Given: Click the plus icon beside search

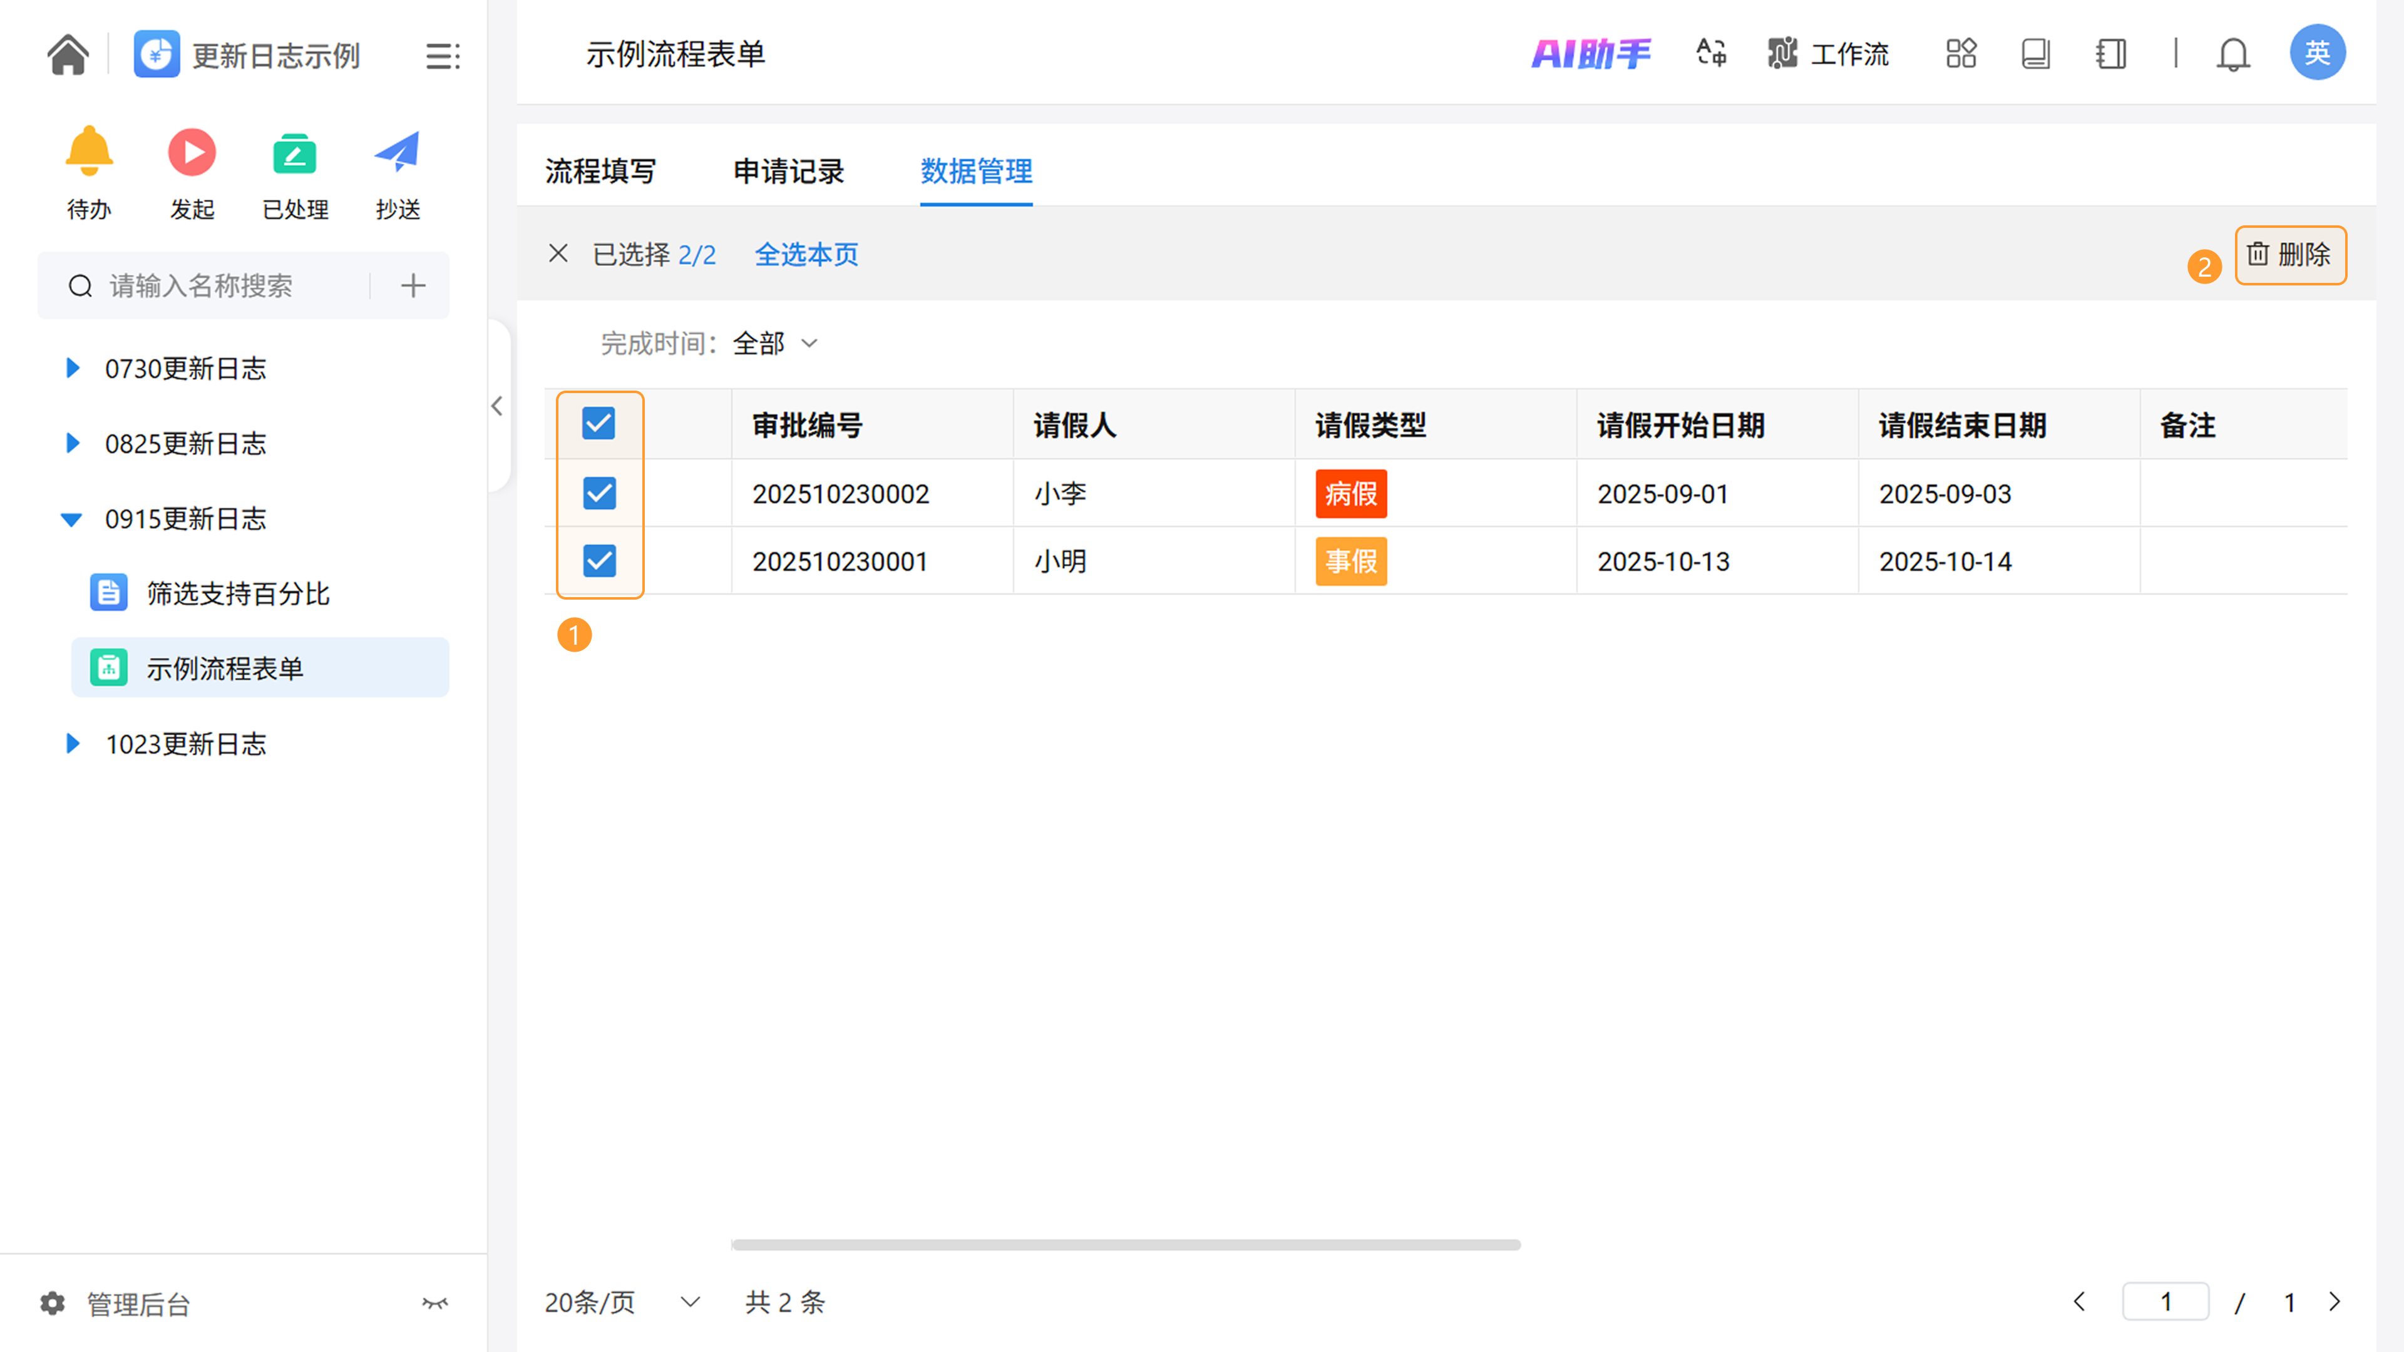Looking at the screenshot, I should click(413, 285).
